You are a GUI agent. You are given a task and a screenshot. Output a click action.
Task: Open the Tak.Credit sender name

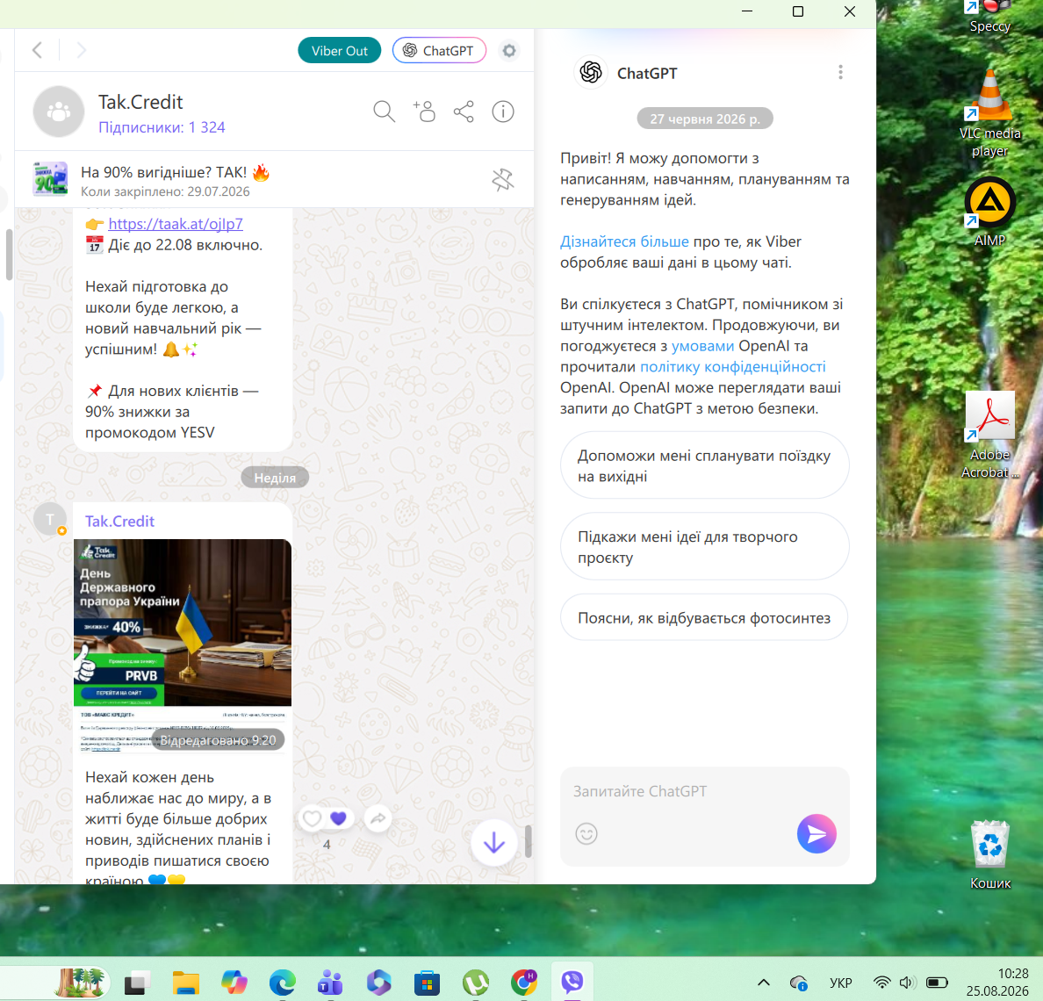(119, 521)
